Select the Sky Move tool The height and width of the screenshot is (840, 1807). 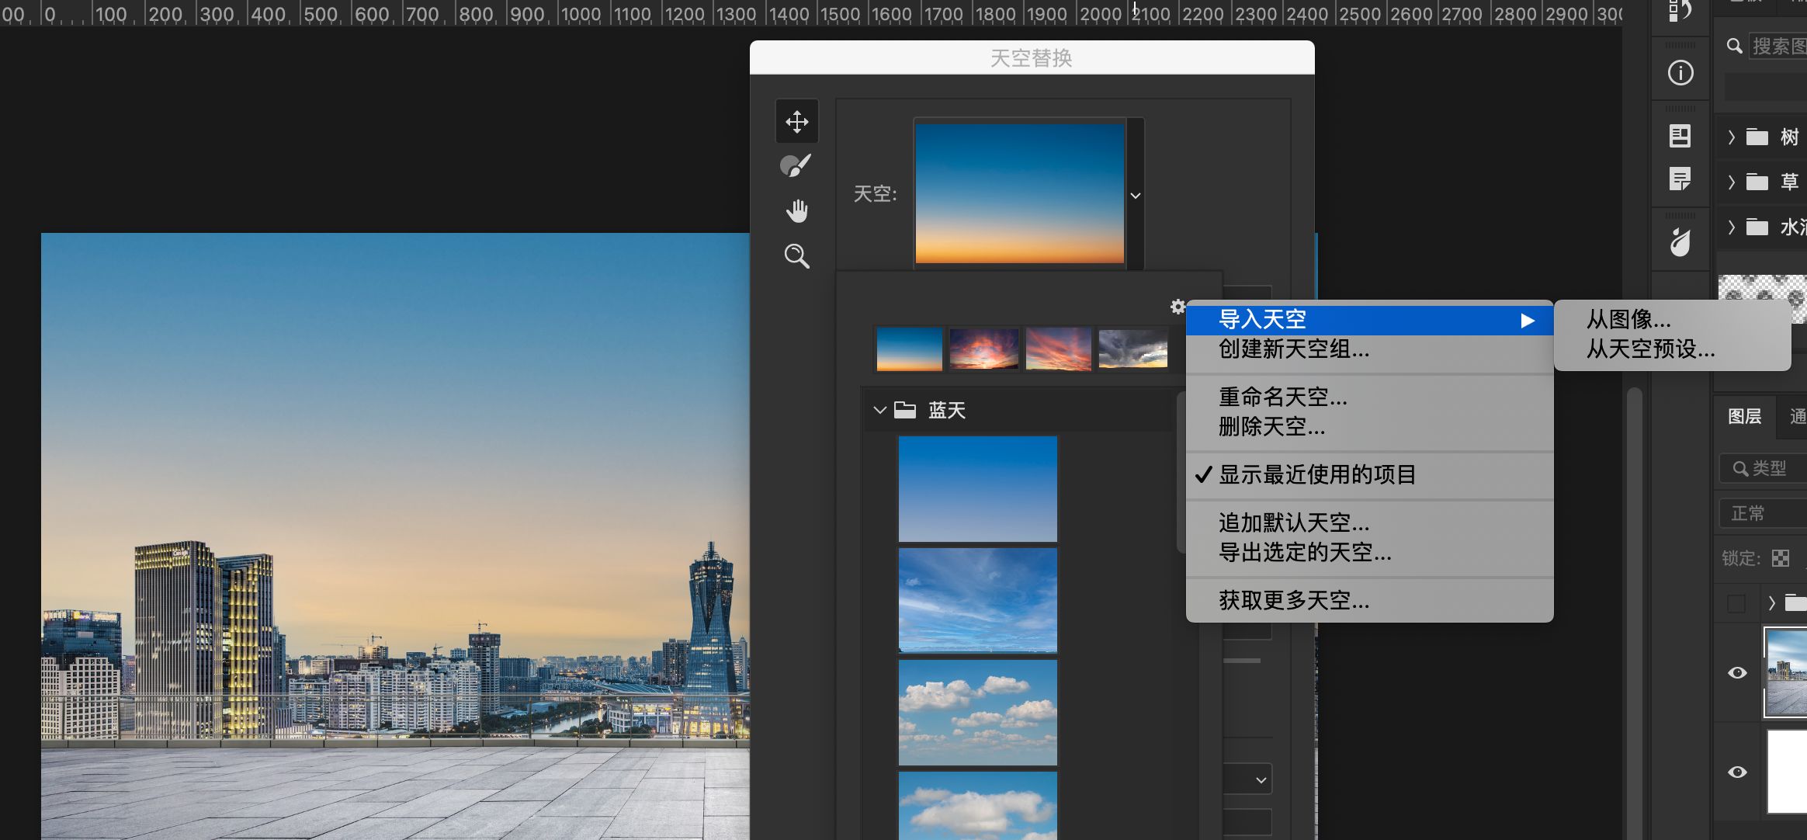tap(797, 122)
